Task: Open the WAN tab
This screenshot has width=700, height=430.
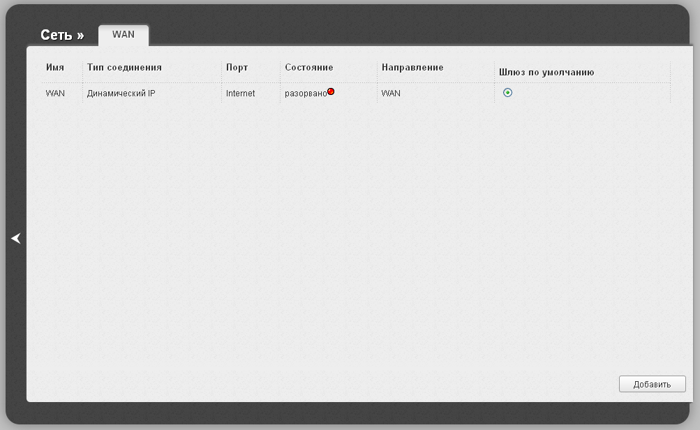Action: coord(124,35)
